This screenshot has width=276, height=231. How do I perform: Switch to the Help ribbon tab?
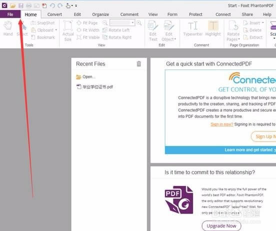(x=267, y=14)
